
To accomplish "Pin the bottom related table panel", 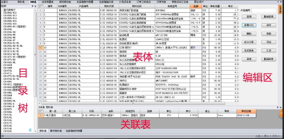I will click(x=277, y=107).
